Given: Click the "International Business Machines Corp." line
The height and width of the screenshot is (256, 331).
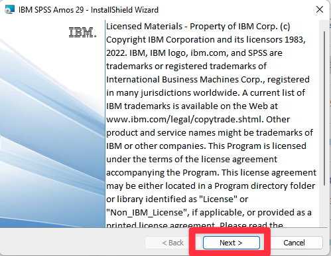Looking at the screenshot, I should click(208, 80).
